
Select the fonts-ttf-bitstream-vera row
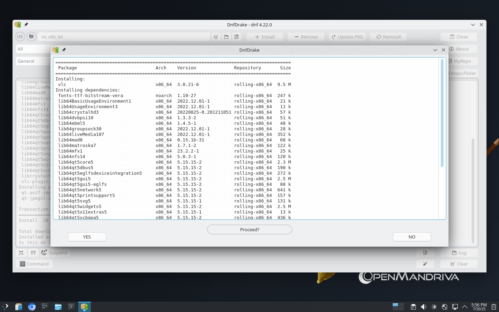173,96
